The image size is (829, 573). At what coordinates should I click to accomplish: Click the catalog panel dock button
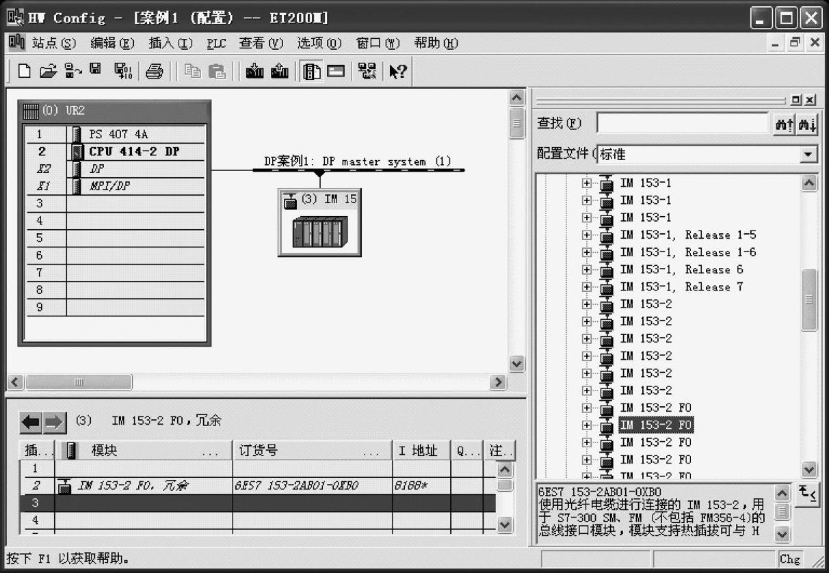tap(796, 100)
